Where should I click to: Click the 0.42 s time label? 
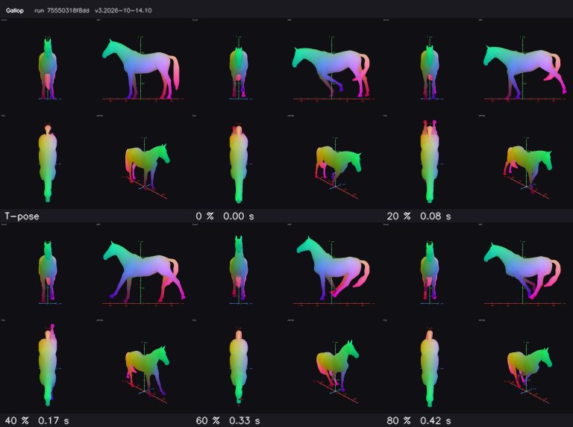pos(435,421)
